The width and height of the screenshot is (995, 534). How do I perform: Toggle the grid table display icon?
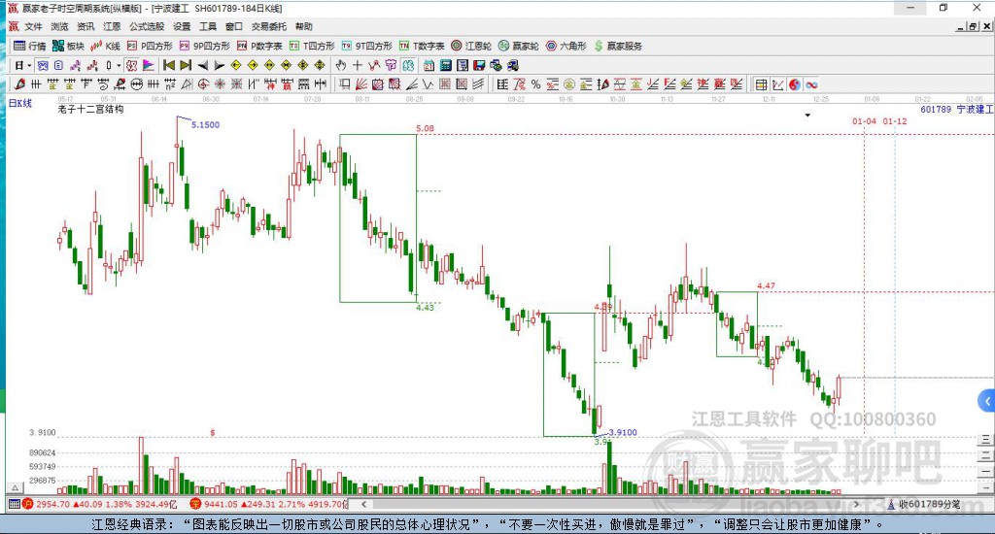pos(761,84)
